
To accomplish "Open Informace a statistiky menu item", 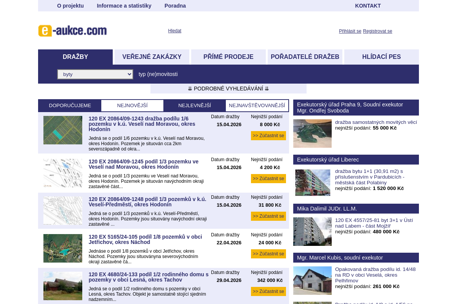I will click(x=124, y=6).
